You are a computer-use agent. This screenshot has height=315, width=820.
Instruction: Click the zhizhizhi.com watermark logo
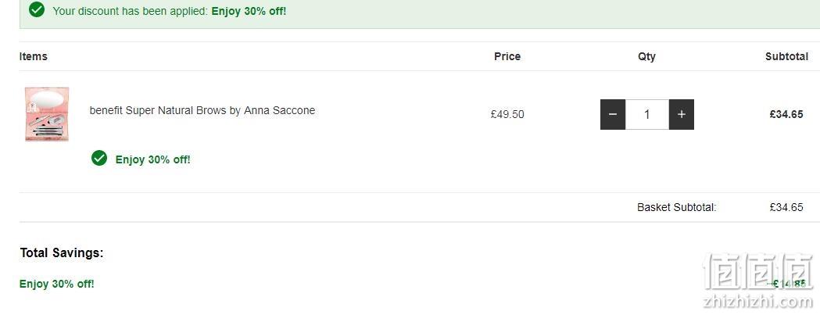pyautogui.click(x=758, y=280)
